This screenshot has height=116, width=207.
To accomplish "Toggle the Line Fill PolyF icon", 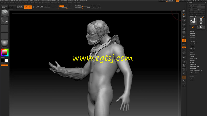I will point(184,69).
